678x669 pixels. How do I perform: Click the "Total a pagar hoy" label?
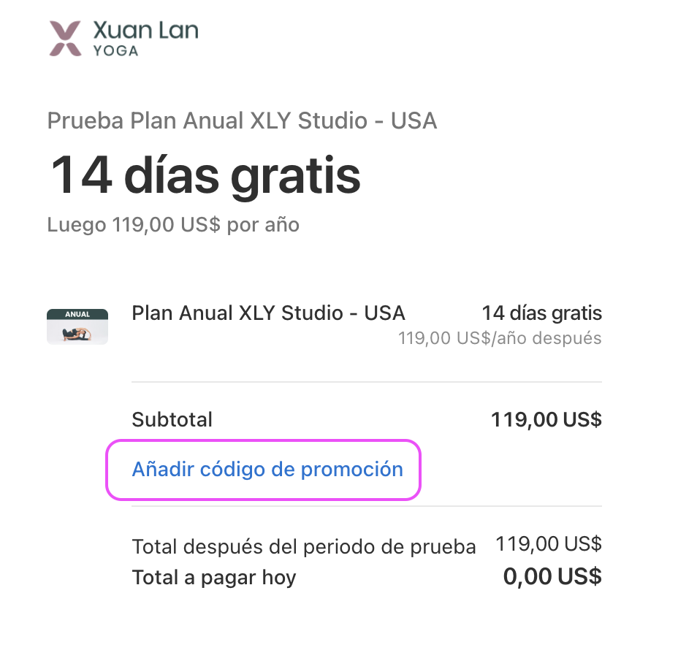[213, 578]
